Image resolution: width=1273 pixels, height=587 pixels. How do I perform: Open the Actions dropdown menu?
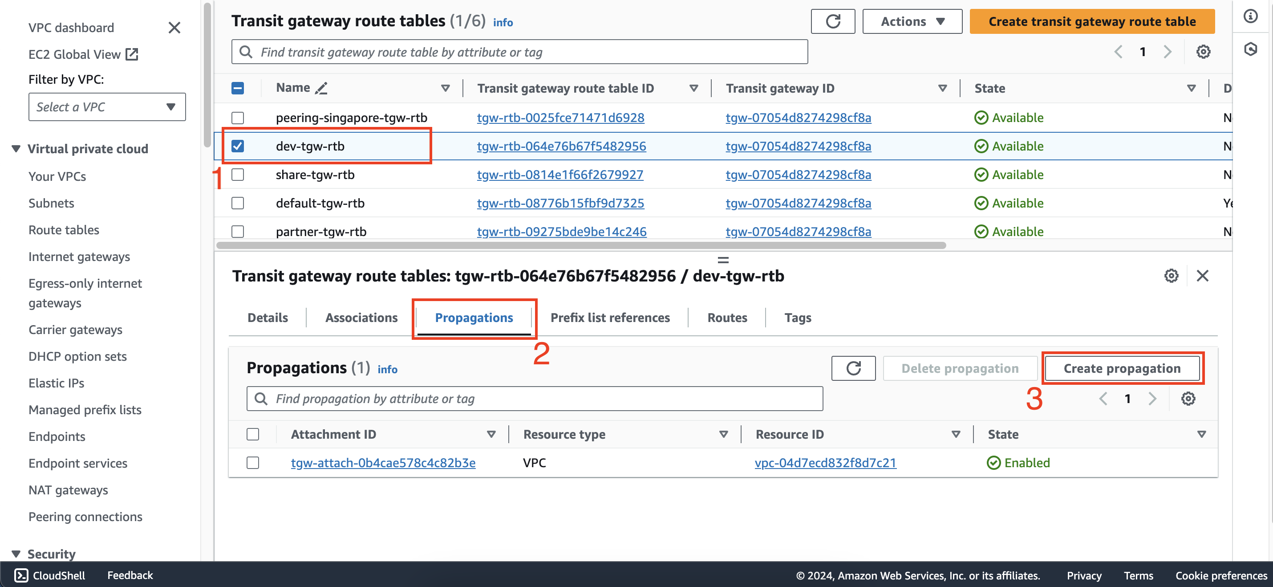[912, 21]
